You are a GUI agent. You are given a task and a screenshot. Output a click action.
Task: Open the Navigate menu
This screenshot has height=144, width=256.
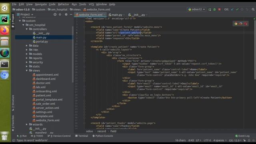[41, 4]
